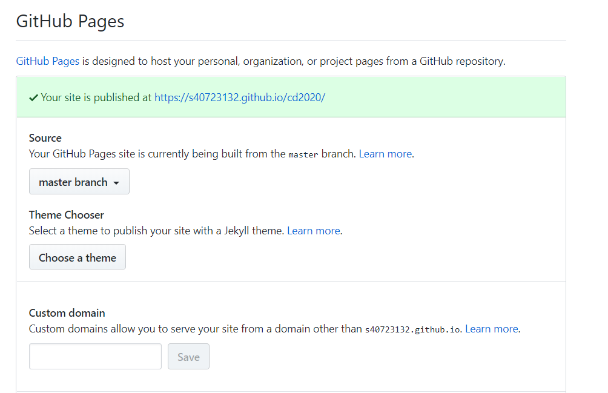Open the GitHub Pages documentation link
Image resolution: width=608 pixels, height=393 pixels.
48,61
